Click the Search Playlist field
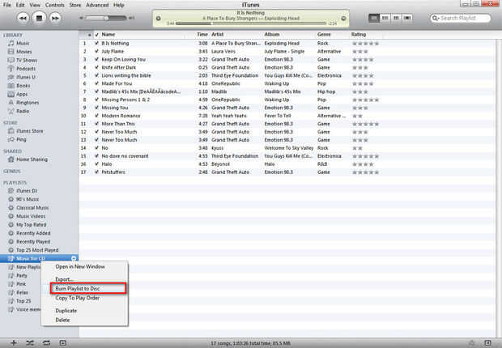Image resolution: width=502 pixels, height=348 pixels. (x=460, y=19)
